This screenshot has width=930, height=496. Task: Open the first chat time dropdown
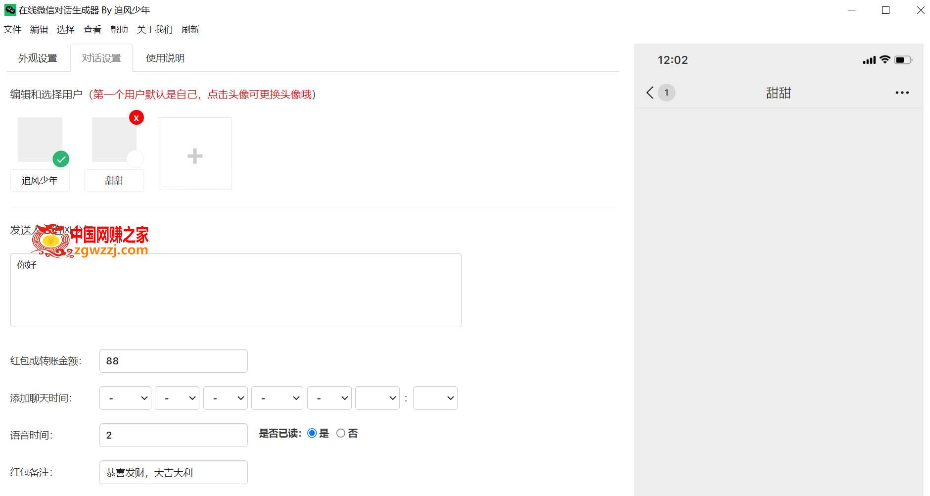coord(126,398)
